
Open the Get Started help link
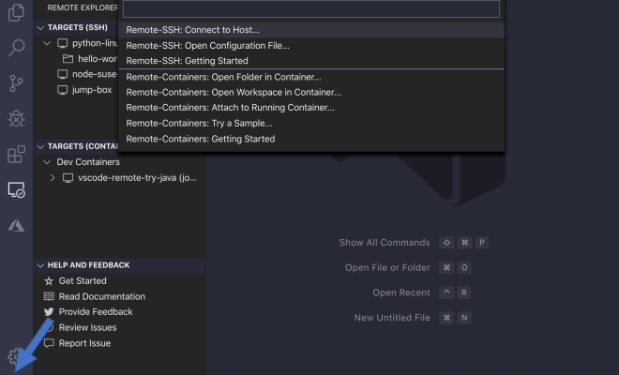click(x=83, y=281)
